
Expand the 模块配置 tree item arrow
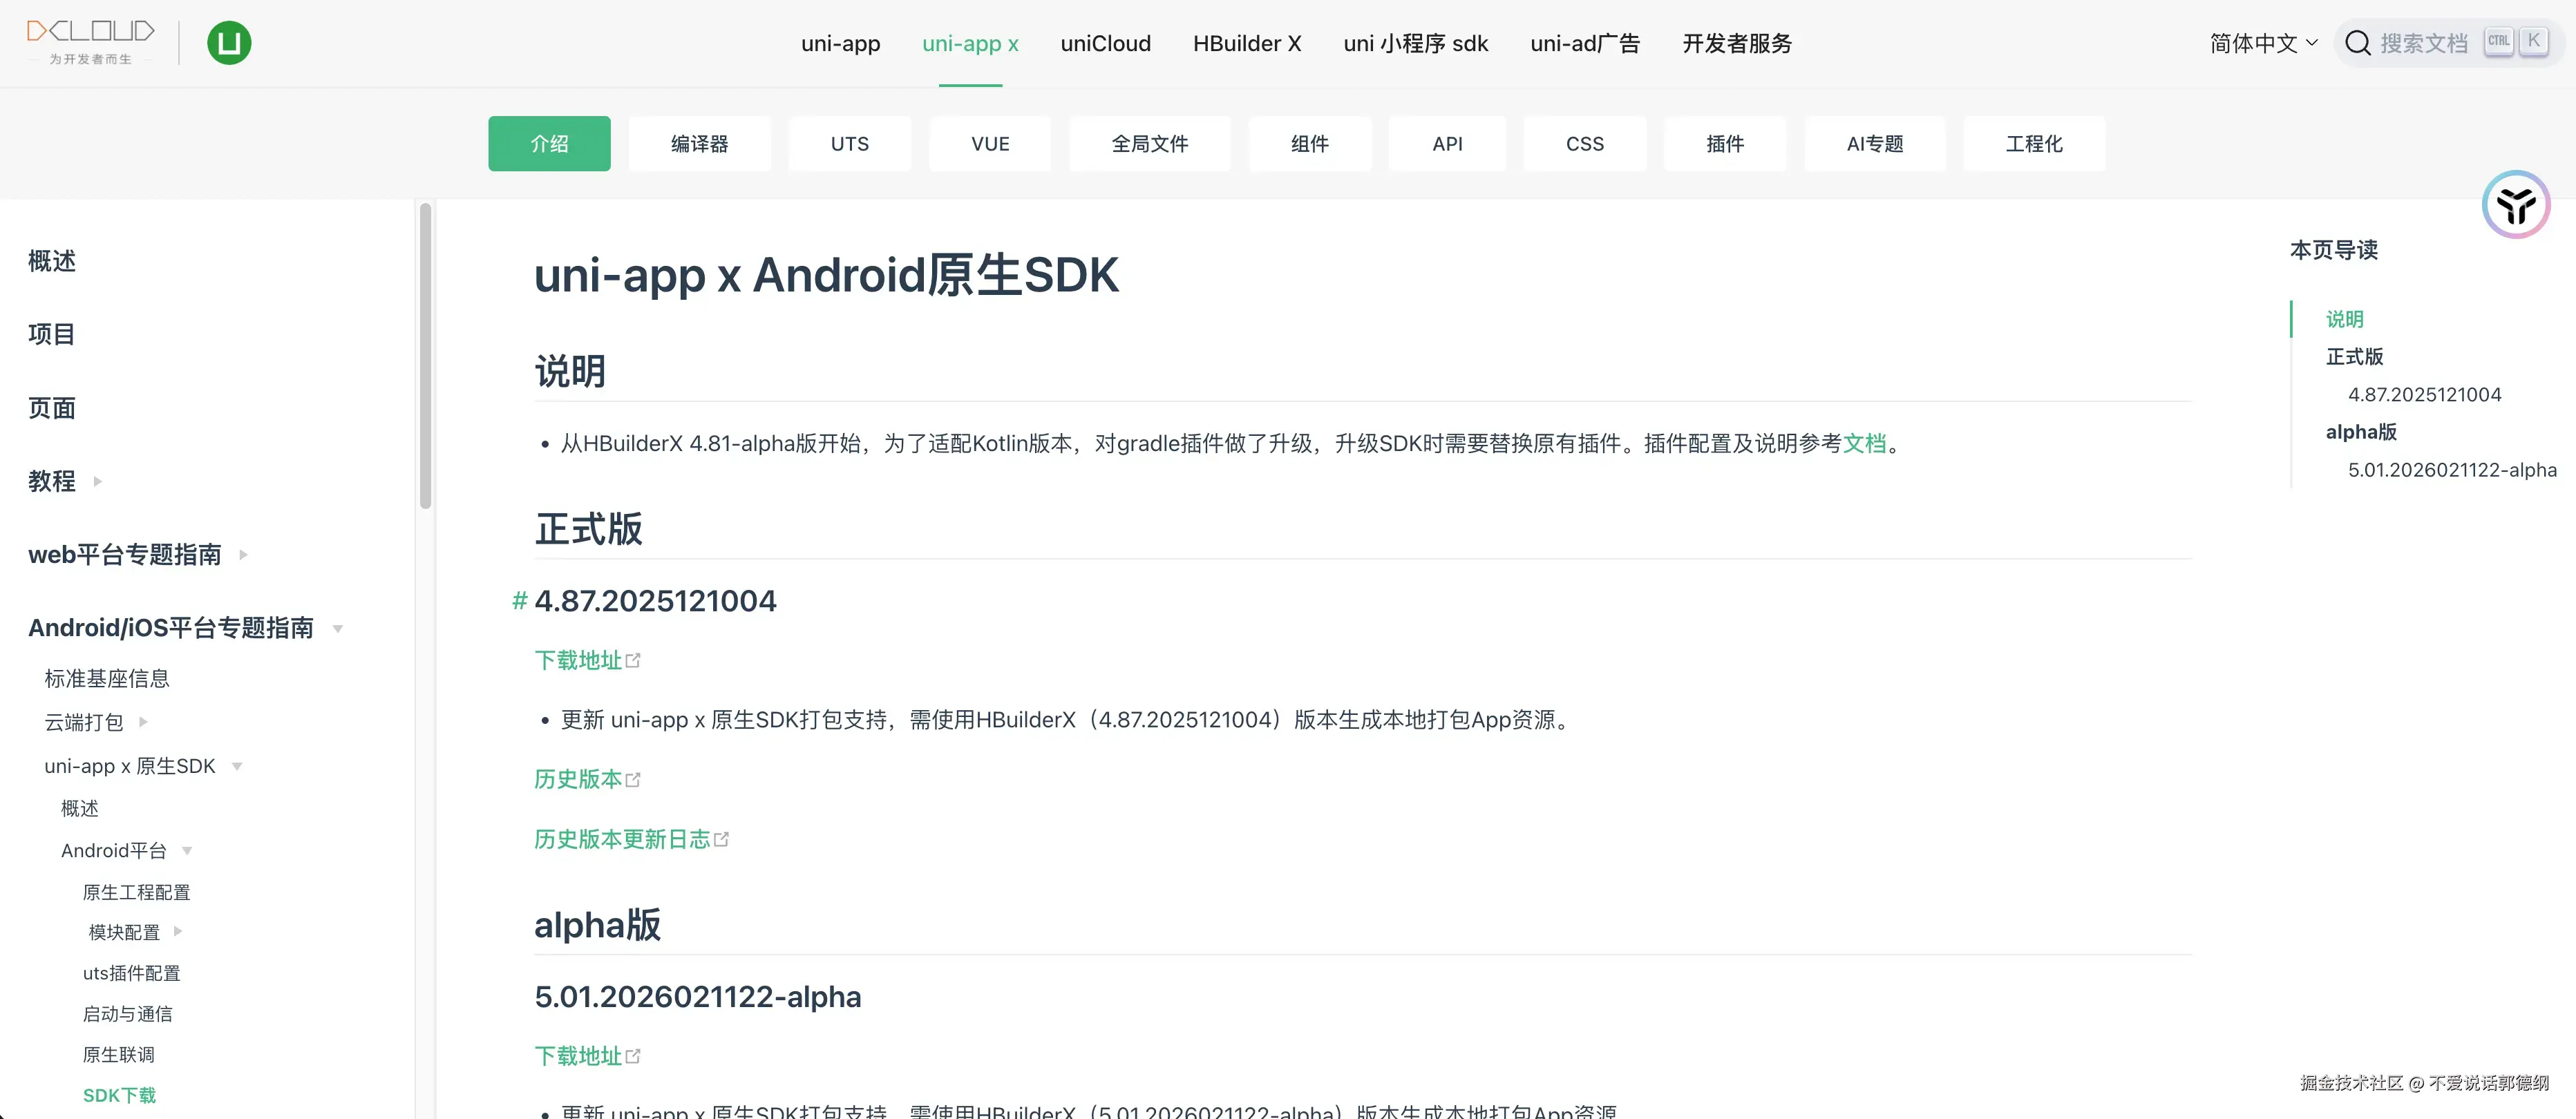[178, 931]
